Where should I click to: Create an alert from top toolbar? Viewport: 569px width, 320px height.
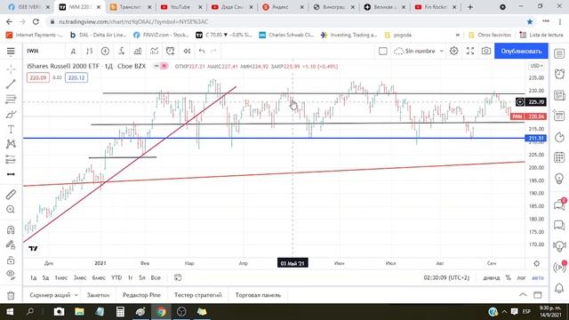(x=170, y=52)
